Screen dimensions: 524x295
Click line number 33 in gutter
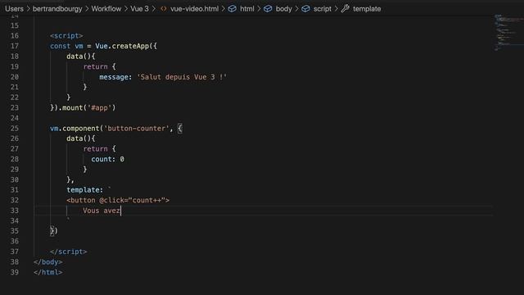pyautogui.click(x=15, y=211)
